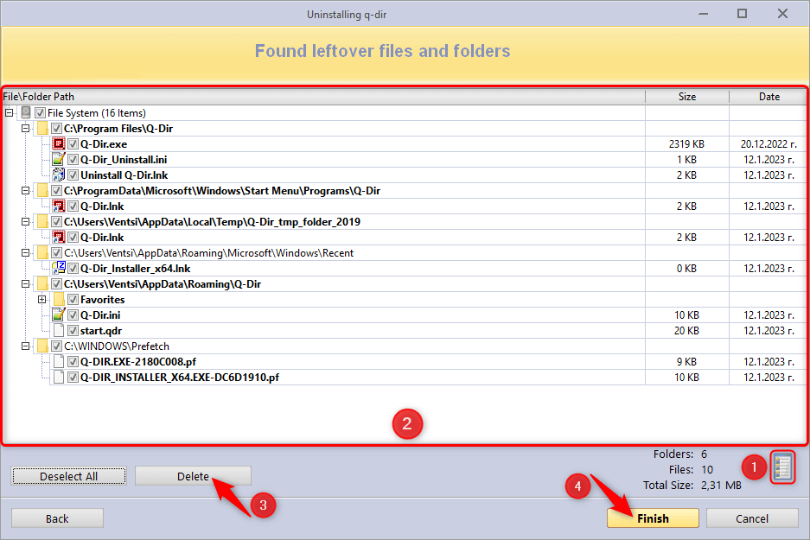Screen dimensions: 810x540
Task: Click the AppData\Roaming\Q-Dir folder icon
Action: pos(42,284)
